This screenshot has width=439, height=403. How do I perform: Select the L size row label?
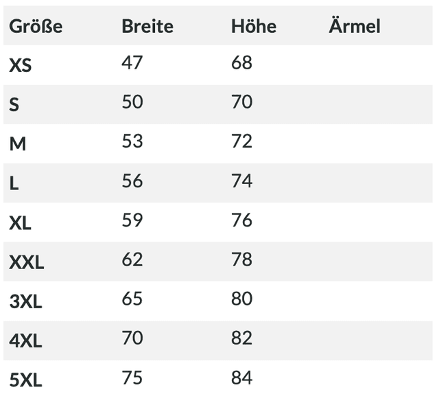tap(14, 183)
